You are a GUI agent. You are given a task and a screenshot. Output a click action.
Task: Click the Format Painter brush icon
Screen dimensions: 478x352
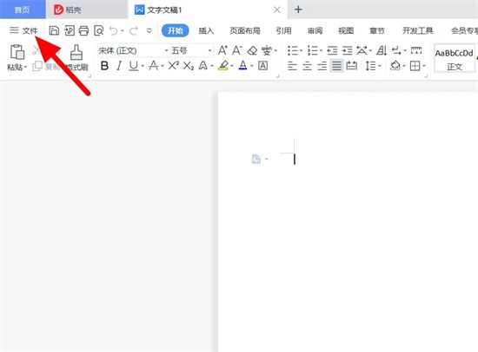(76, 52)
